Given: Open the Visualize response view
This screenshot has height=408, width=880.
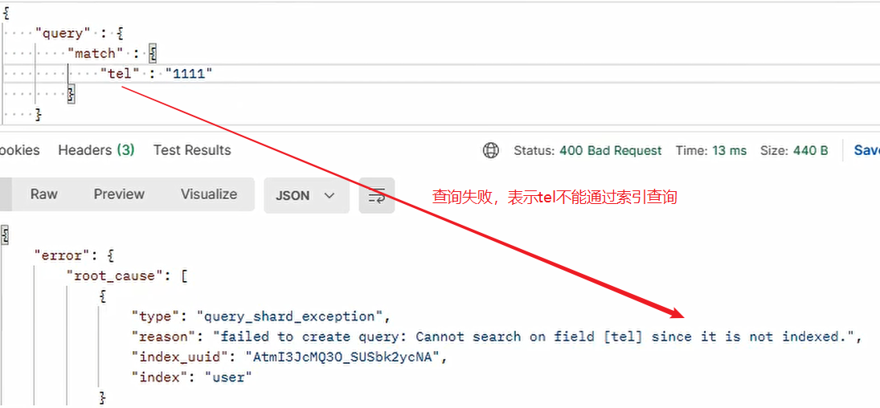Looking at the screenshot, I should (209, 194).
